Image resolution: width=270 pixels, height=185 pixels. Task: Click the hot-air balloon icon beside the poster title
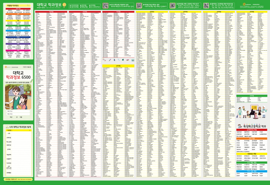[x=64, y=5]
